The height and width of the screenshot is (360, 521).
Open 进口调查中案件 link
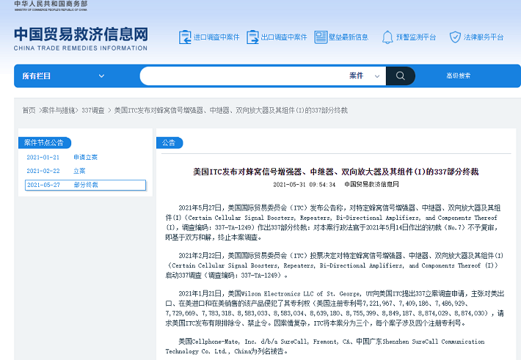(216, 37)
